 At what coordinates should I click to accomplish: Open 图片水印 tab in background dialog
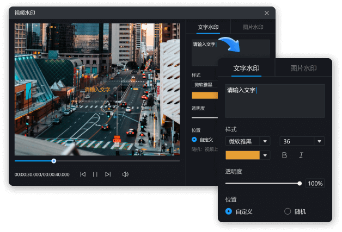coord(253,27)
